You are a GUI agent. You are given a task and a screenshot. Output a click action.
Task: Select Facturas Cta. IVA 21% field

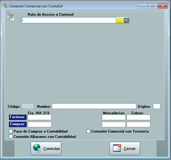pos(40,117)
